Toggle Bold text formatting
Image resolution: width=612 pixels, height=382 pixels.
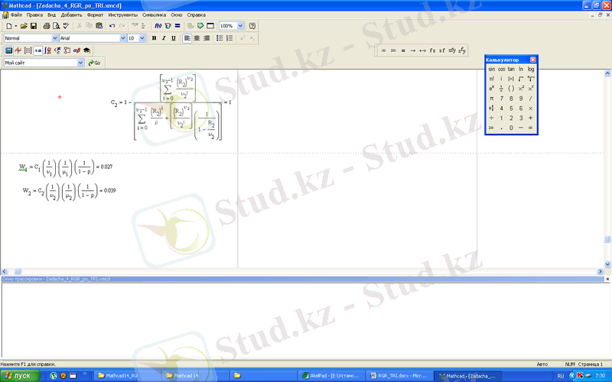click(x=154, y=38)
